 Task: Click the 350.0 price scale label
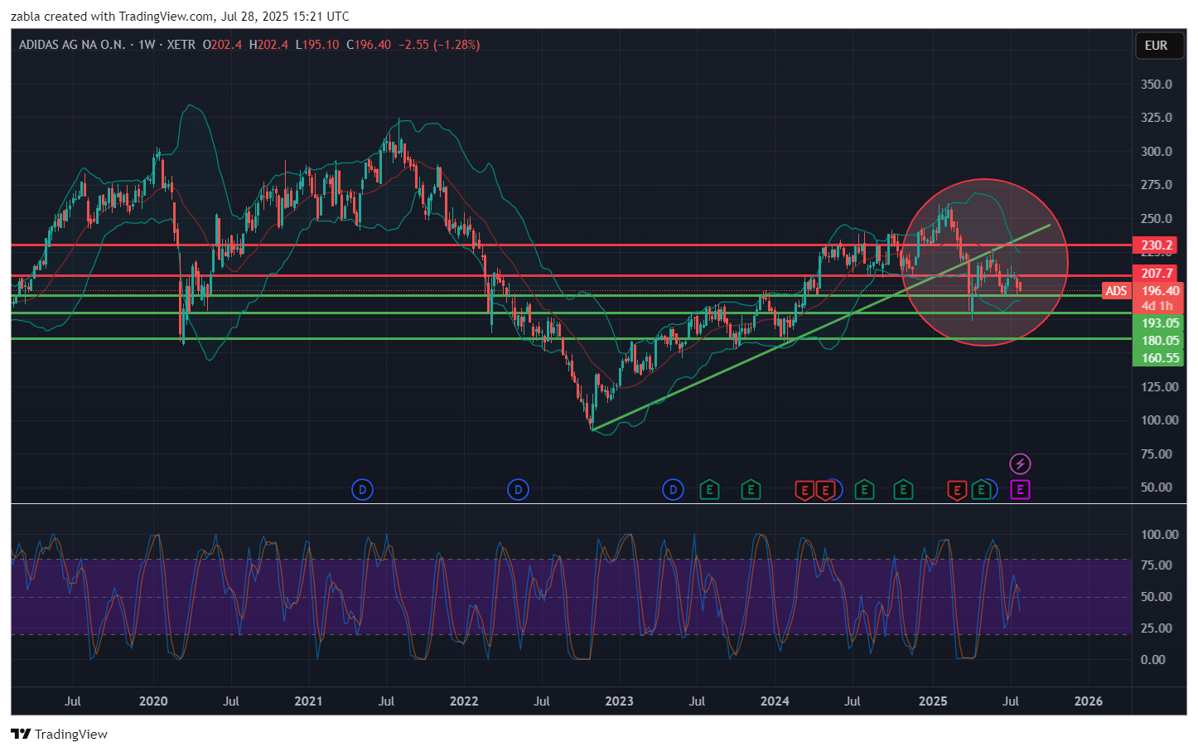click(x=1157, y=85)
